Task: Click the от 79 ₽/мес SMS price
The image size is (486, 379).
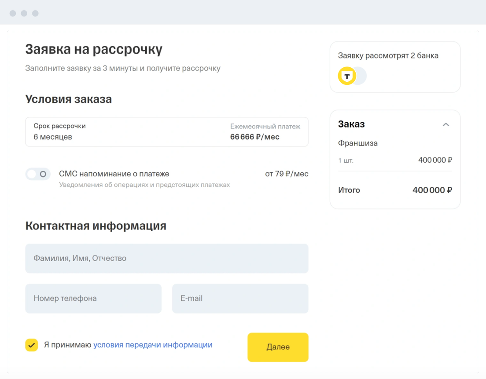Action: 287,174
